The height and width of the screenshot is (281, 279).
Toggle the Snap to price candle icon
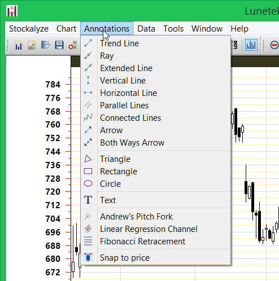88,257
